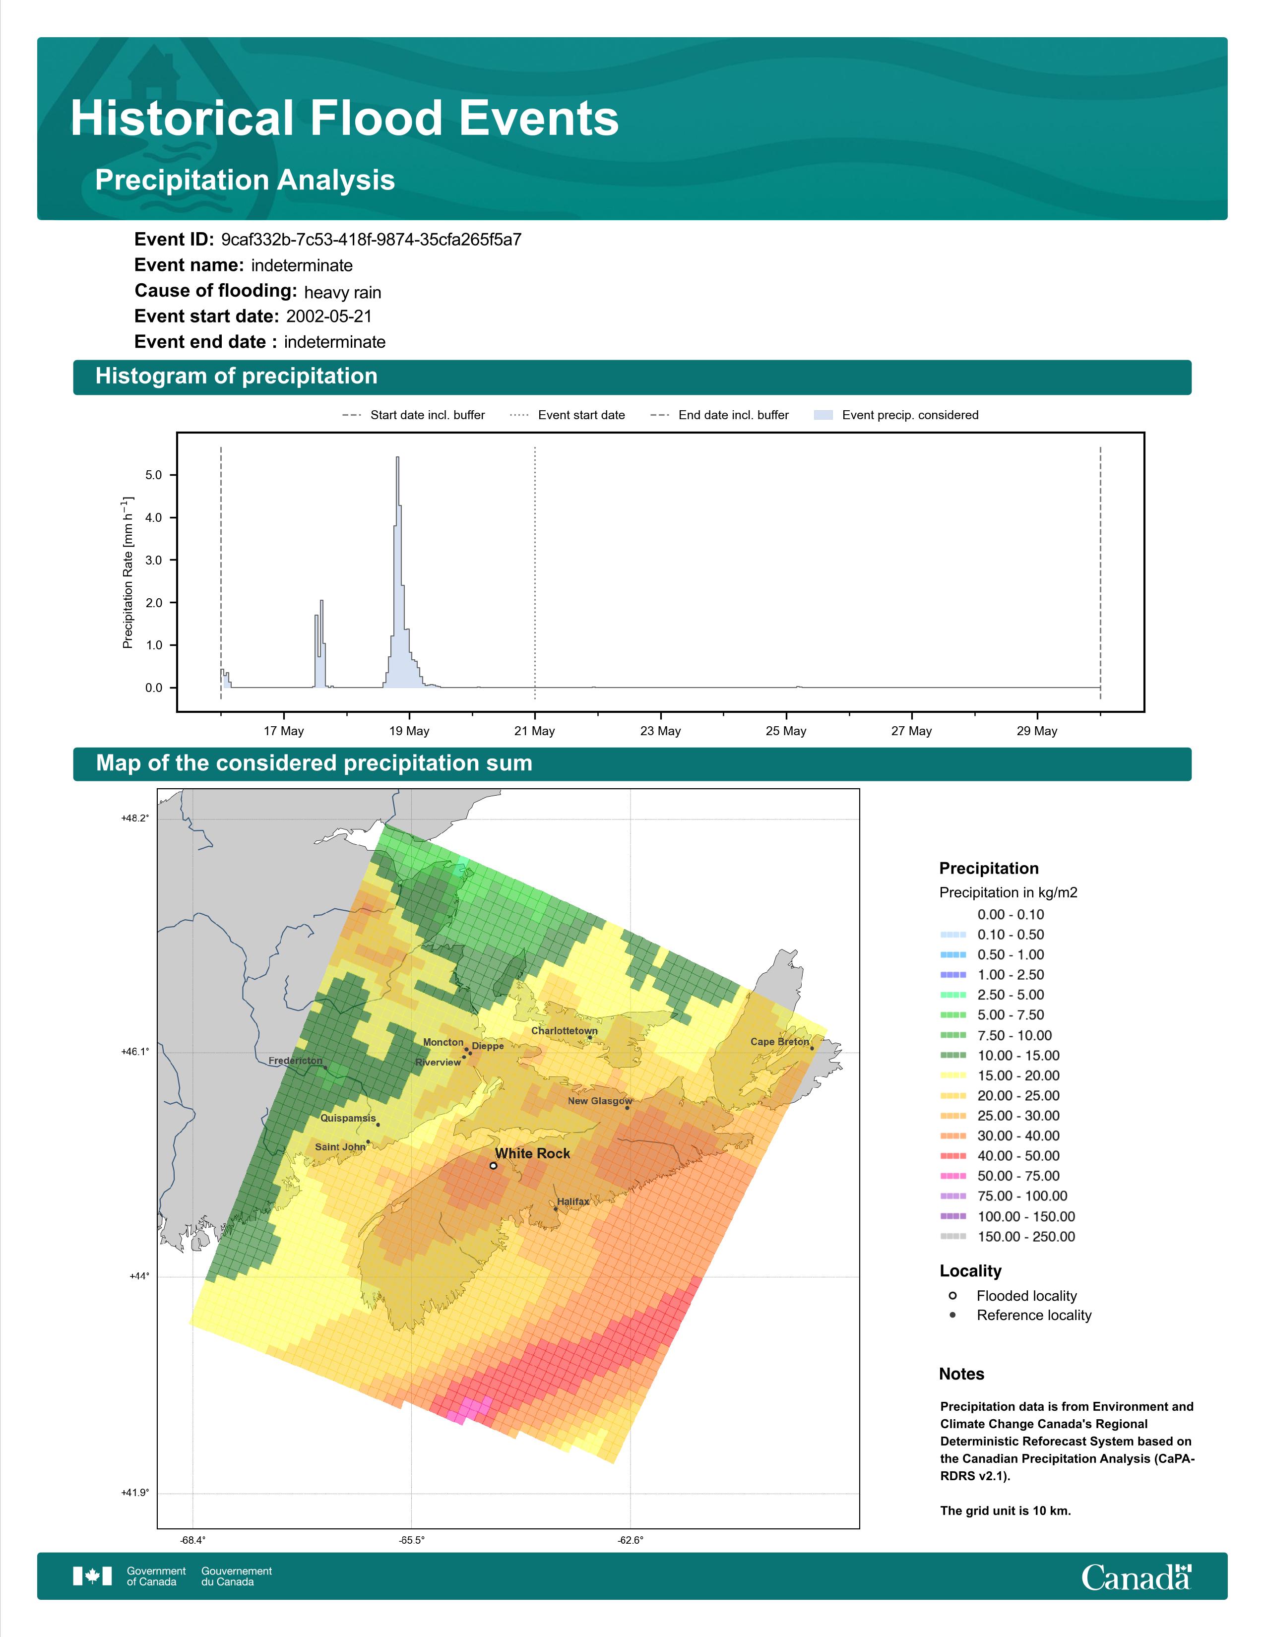The width and height of the screenshot is (1265, 1637).
Task: Click the Cape Breton reference locality dot
Action: click(812, 1049)
